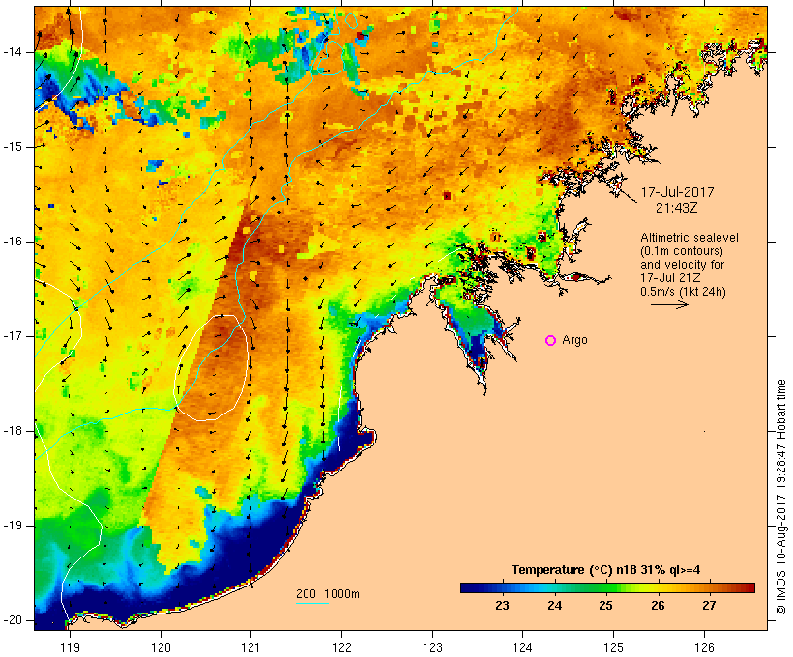The height and width of the screenshot is (657, 793).
Task: Click the 'Argo' legend label
Action: click(x=575, y=341)
